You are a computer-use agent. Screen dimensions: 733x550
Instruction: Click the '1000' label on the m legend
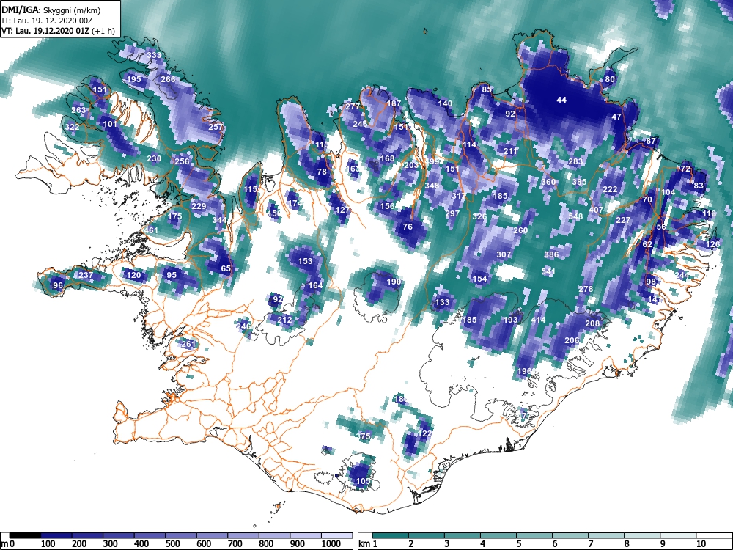point(331,544)
